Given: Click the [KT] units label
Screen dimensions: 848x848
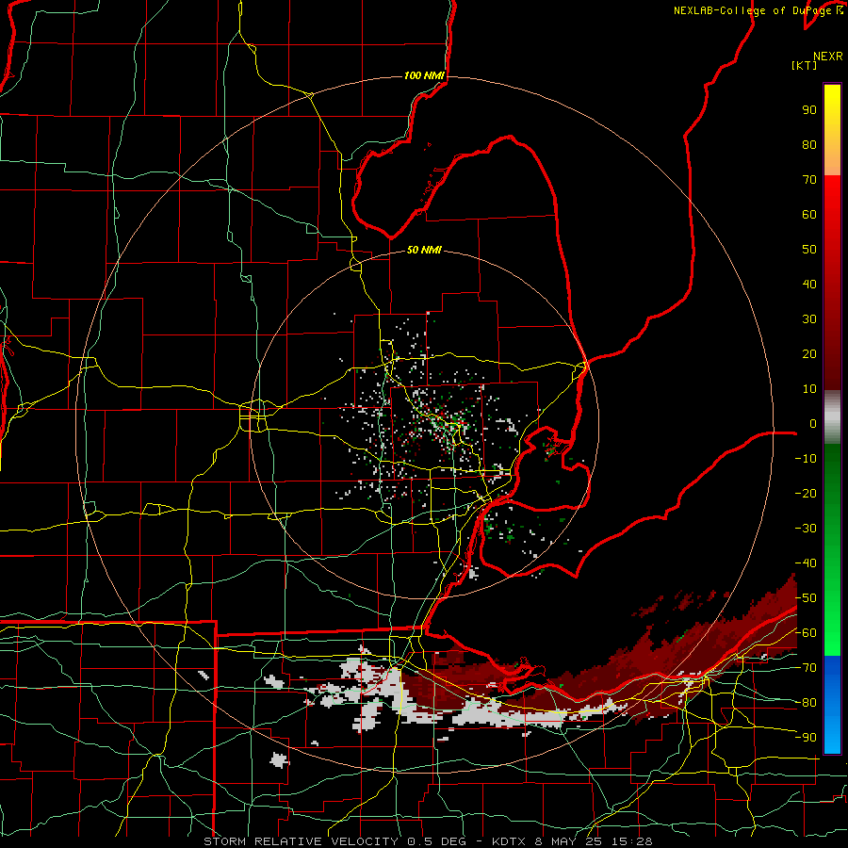Looking at the screenshot, I should point(805,65).
